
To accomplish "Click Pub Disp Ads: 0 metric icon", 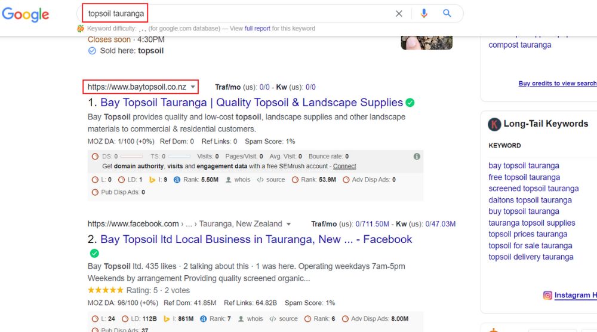I will [95, 192].
